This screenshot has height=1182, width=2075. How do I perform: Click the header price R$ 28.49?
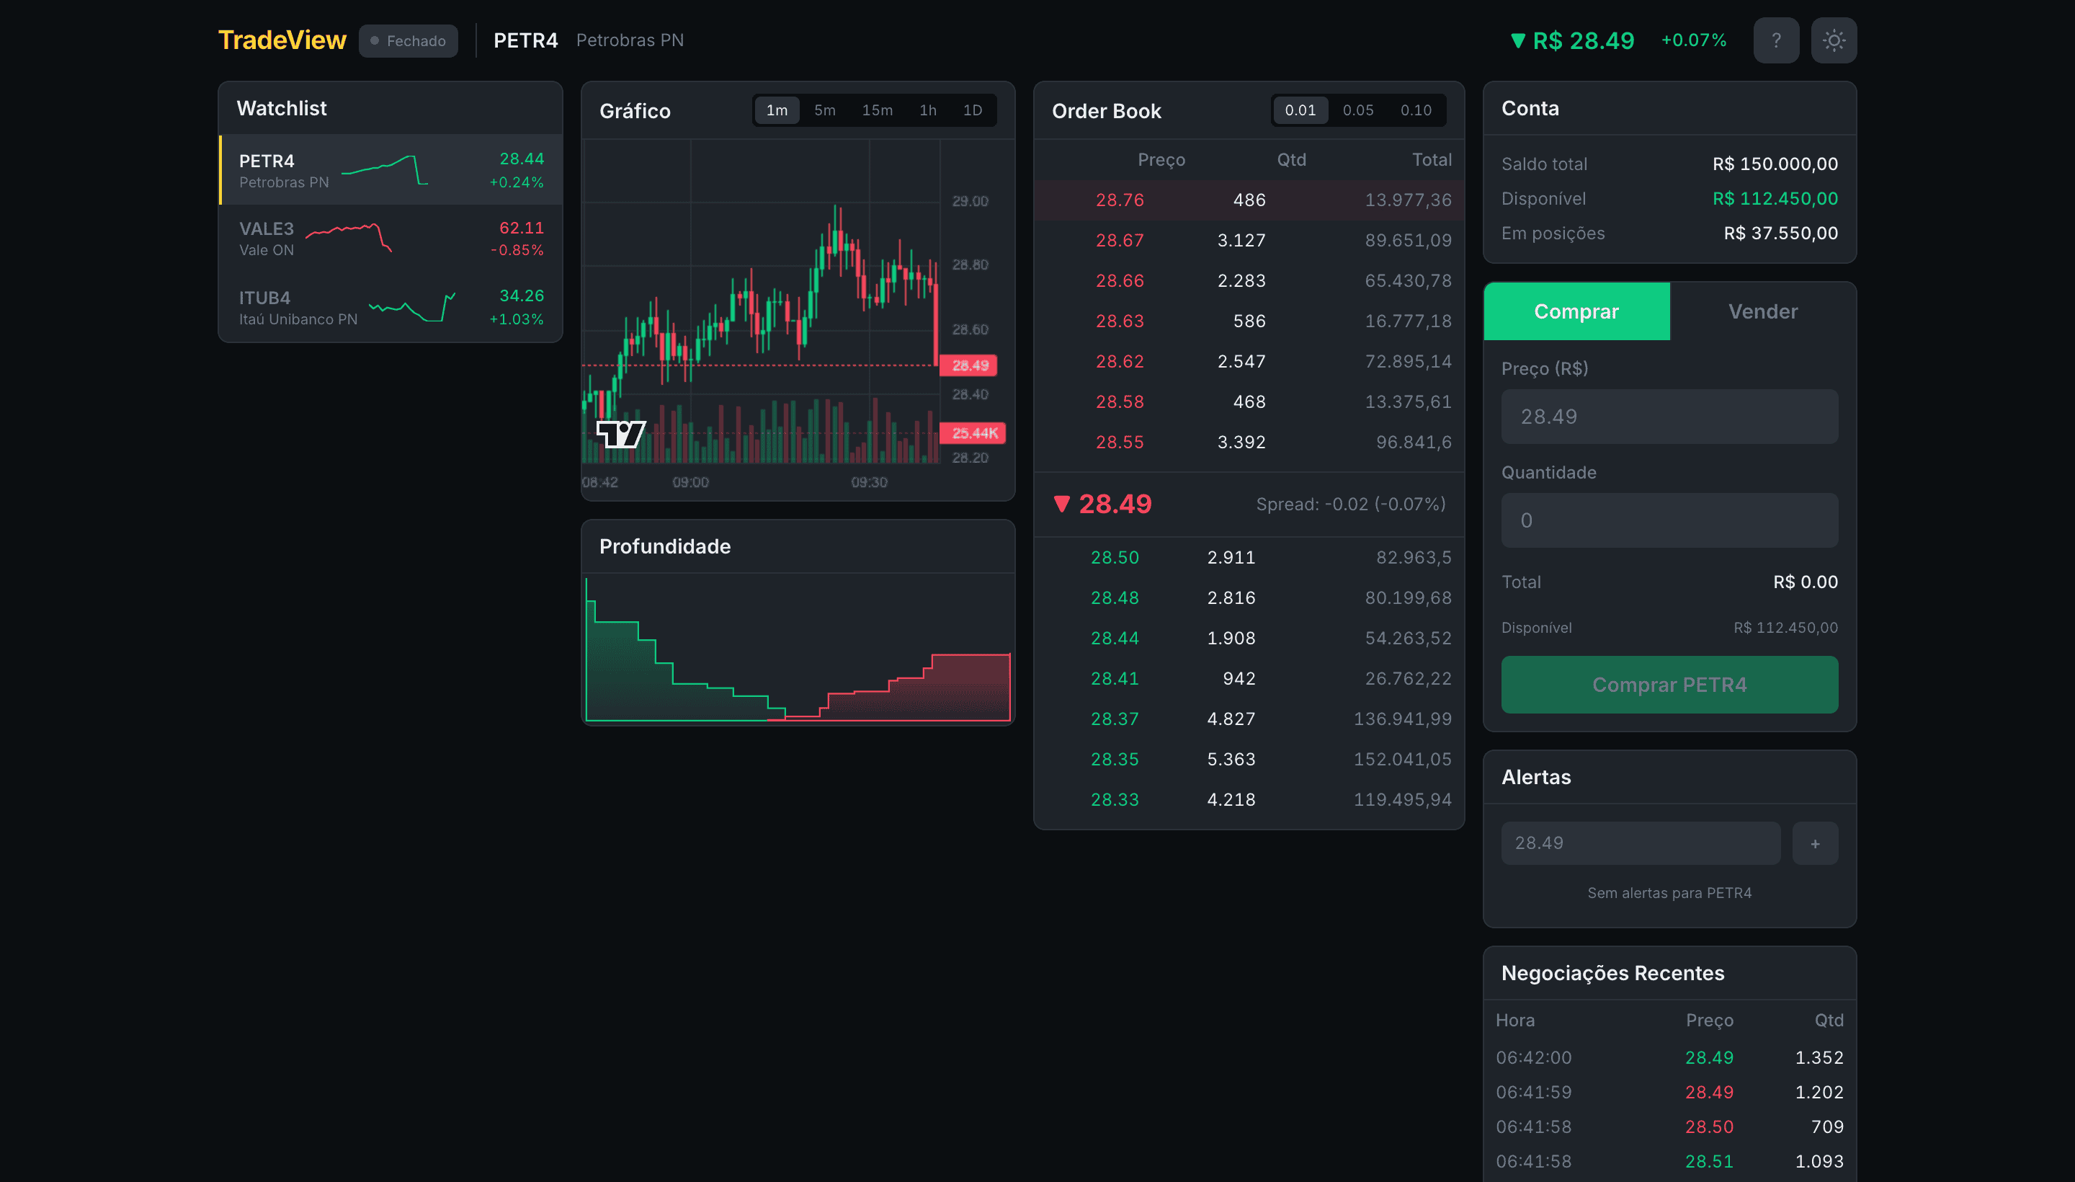coord(1572,40)
